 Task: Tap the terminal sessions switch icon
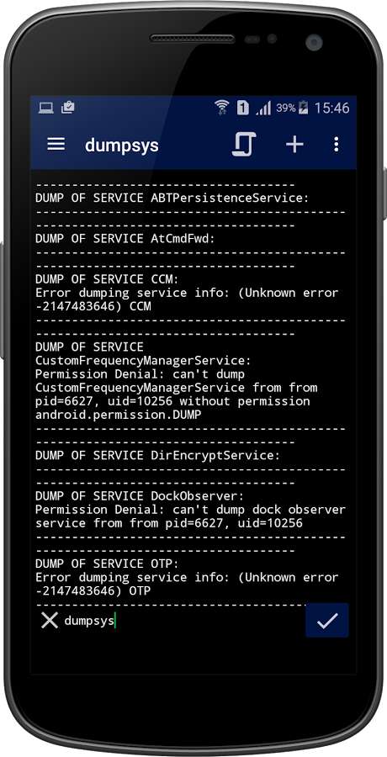click(x=243, y=144)
